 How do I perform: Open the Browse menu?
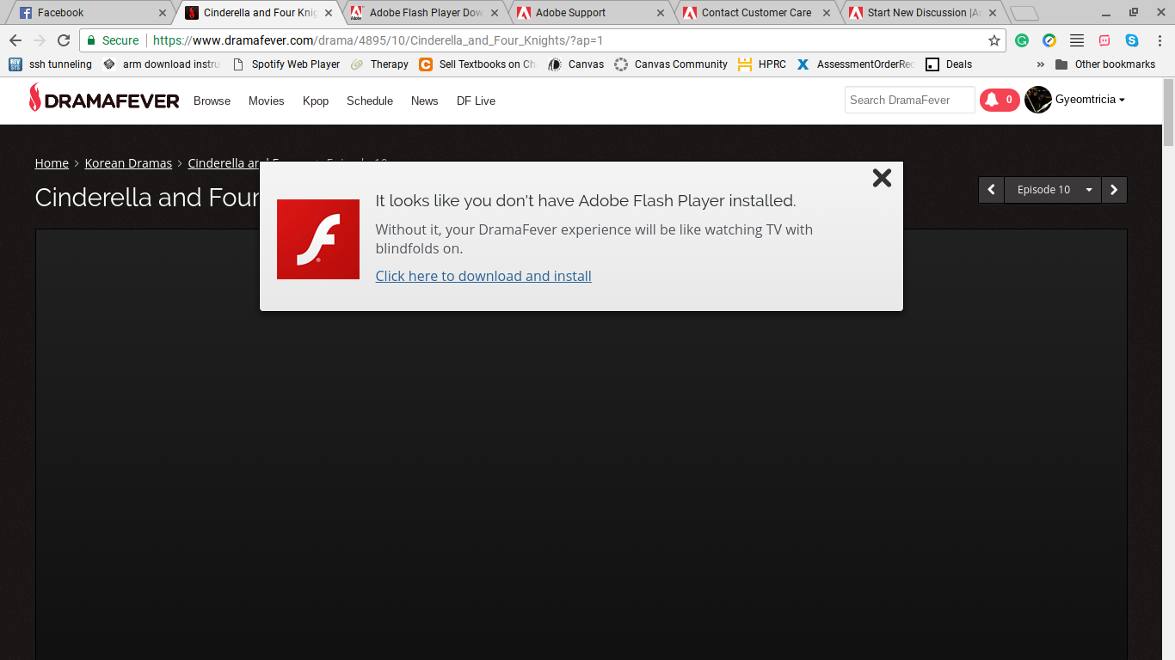tap(212, 101)
